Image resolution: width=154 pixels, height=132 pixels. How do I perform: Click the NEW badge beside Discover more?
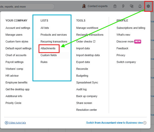click(x=138, y=41)
